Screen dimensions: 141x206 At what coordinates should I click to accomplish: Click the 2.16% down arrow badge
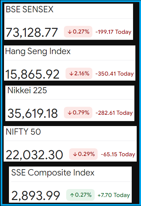(79, 73)
